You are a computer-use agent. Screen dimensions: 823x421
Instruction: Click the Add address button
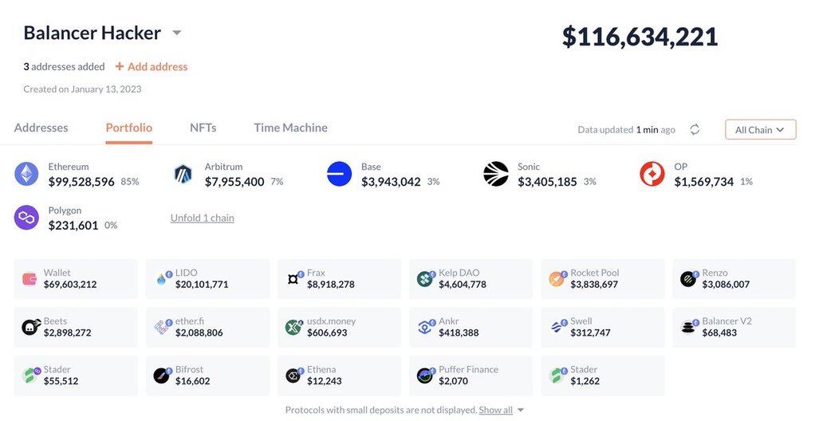point(152,67)
